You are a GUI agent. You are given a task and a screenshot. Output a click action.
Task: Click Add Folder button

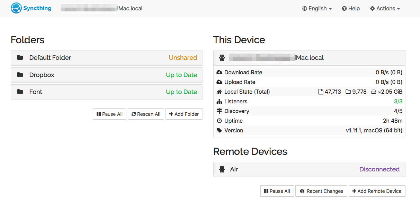pyautogui.click(x=184, y=114)
